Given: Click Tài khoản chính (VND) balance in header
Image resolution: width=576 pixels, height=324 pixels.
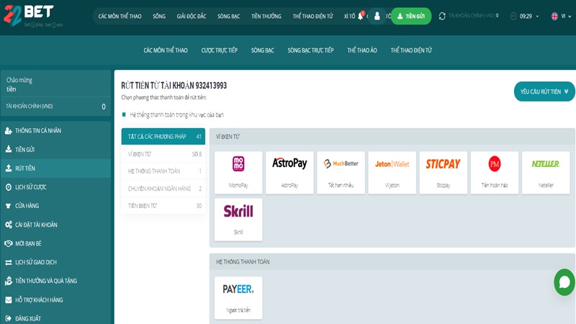Looking at the screenshot, I should (474, 16).
